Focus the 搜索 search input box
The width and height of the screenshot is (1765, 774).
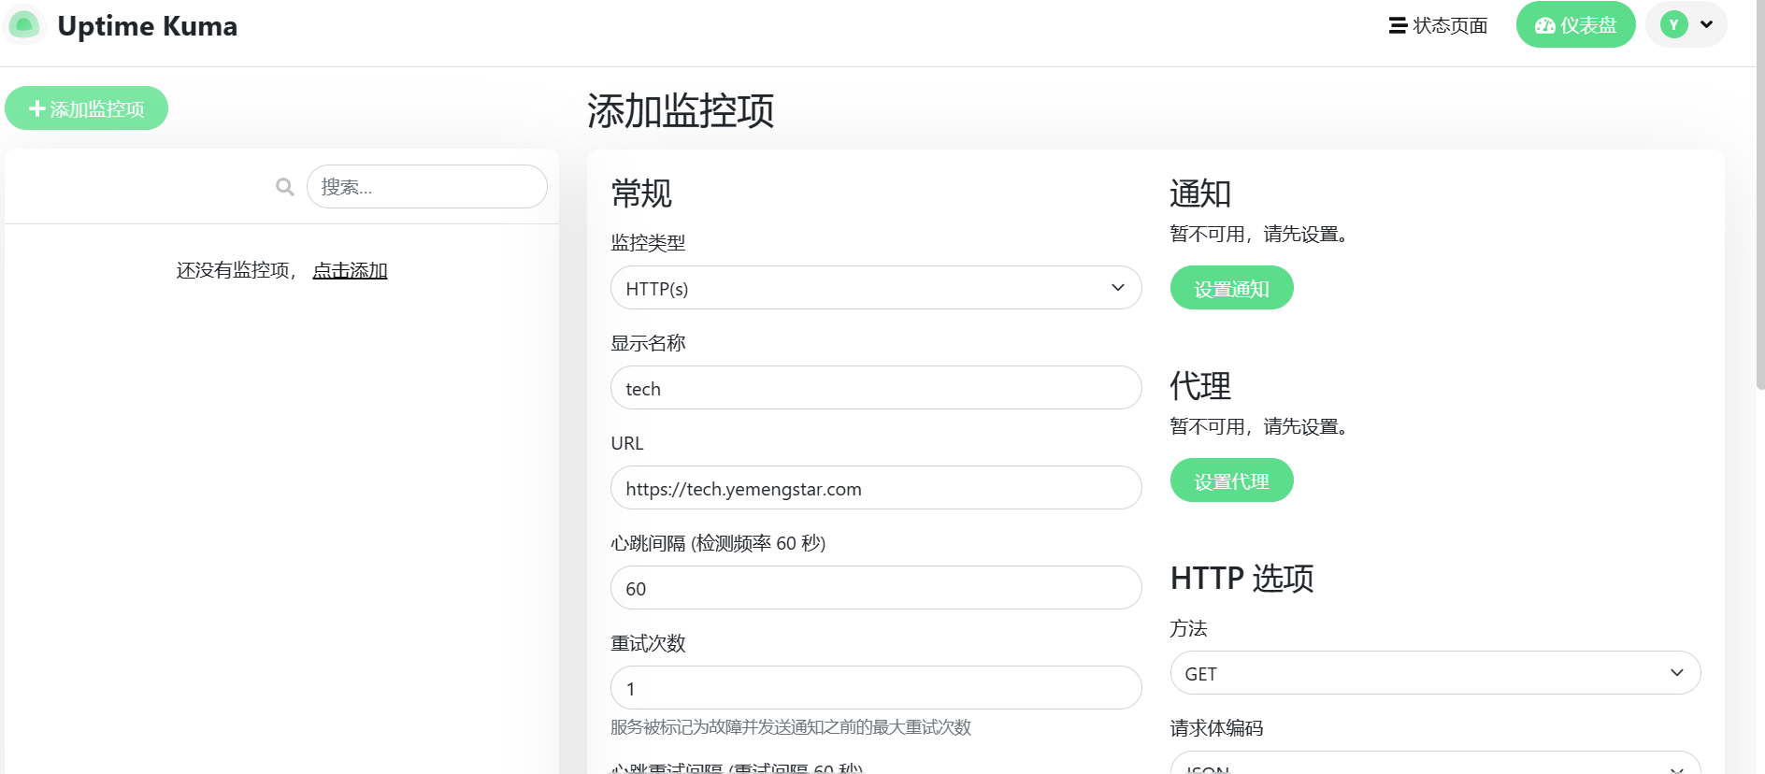[x=426, y=187]
